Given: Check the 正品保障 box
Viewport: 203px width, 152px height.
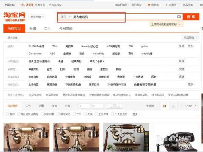Looking at the screenshot, I should [96, 114].
